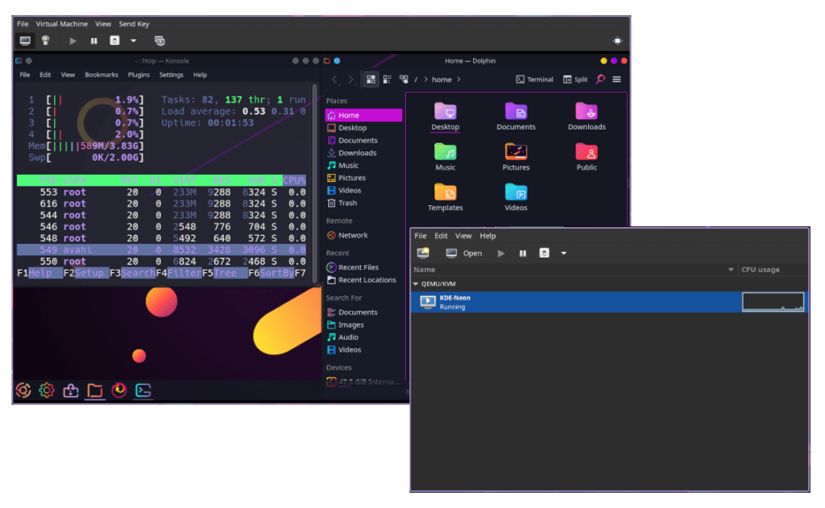This screenshot has width=825, height=508.
Task: Open Terminal panel in Dolphin
Action: coord(535,80)
